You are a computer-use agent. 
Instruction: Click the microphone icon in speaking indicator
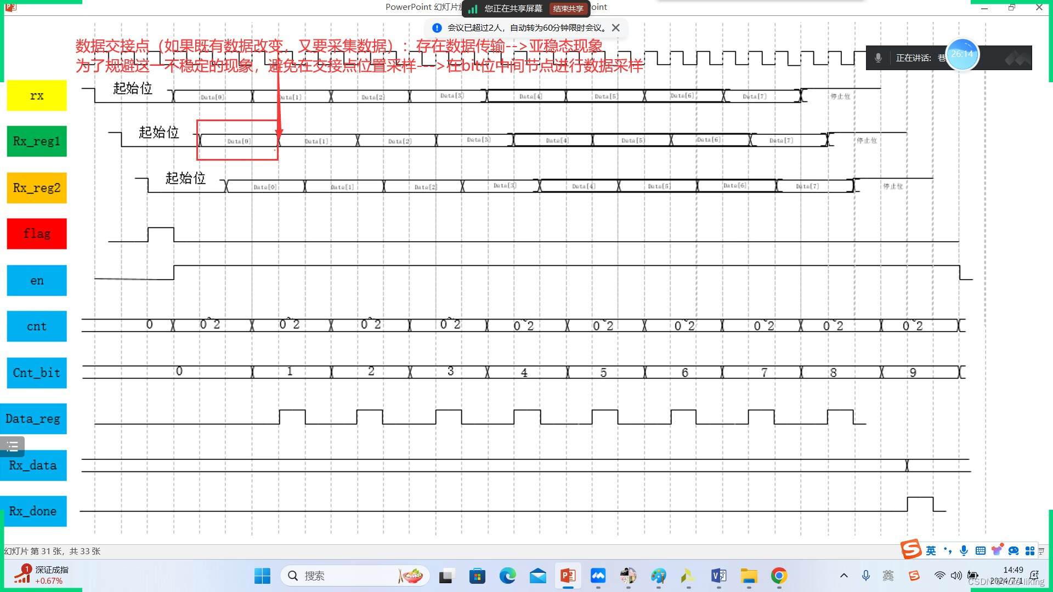pyautogui.click(x=878, y=58)
